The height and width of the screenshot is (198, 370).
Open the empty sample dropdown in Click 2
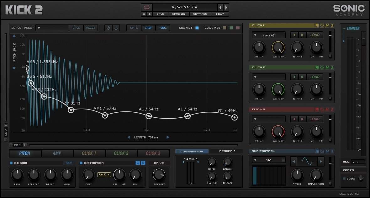pyautogui.click(x=268, y=77)
